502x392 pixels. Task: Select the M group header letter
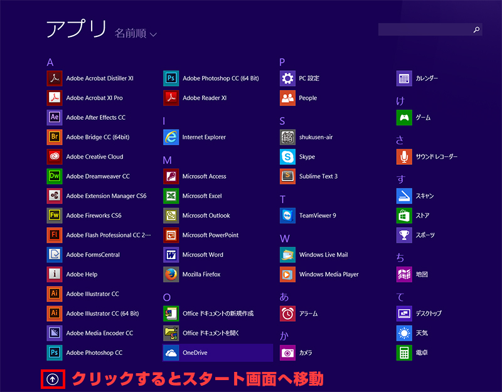[x=167, y=160]
